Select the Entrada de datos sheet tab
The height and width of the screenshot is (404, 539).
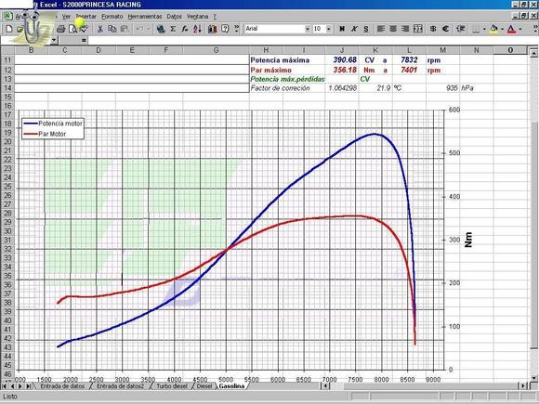62,386
